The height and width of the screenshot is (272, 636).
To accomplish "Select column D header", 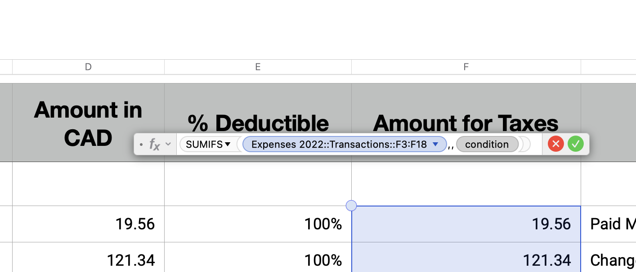I will 88,67.
